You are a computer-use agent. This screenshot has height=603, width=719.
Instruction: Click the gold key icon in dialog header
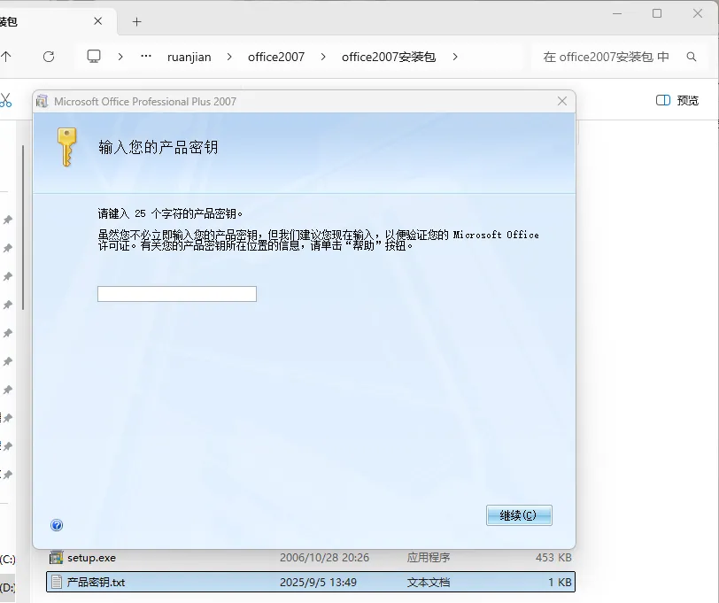67,147
